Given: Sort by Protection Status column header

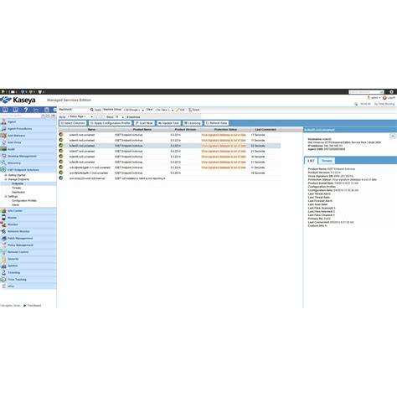Looking at the screenshot, I should (x=225, y=130).
